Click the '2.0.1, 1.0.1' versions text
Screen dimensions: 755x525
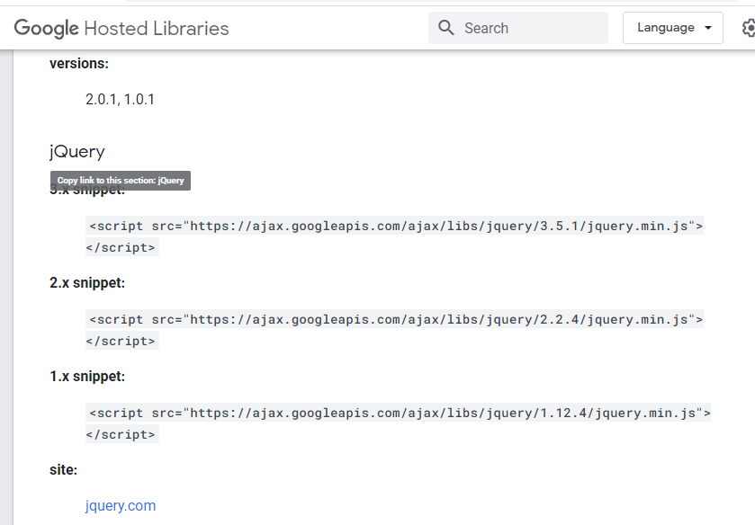(x=120, y=99)
